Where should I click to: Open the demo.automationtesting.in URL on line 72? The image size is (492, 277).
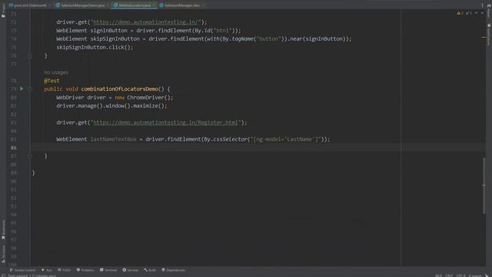click(x=145, y=22)
